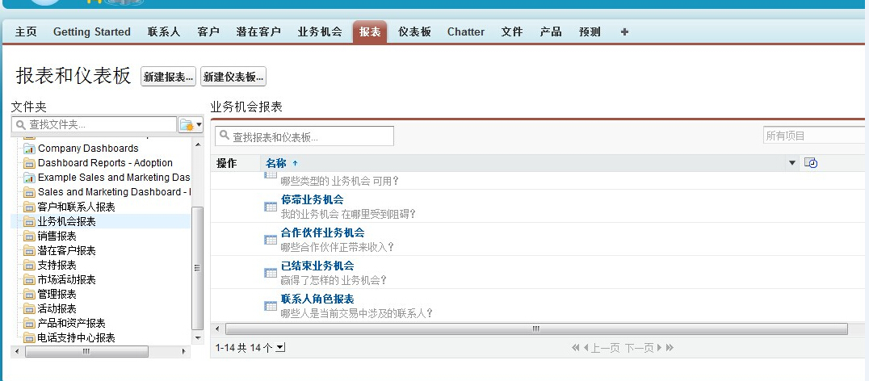
Task: Click the report icon beside 停滞业务机会
Action: [x=271, y=207]
